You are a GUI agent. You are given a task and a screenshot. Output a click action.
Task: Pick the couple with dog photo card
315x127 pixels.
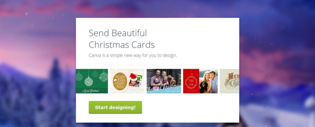pyautogui.click(x=209, y=81)
